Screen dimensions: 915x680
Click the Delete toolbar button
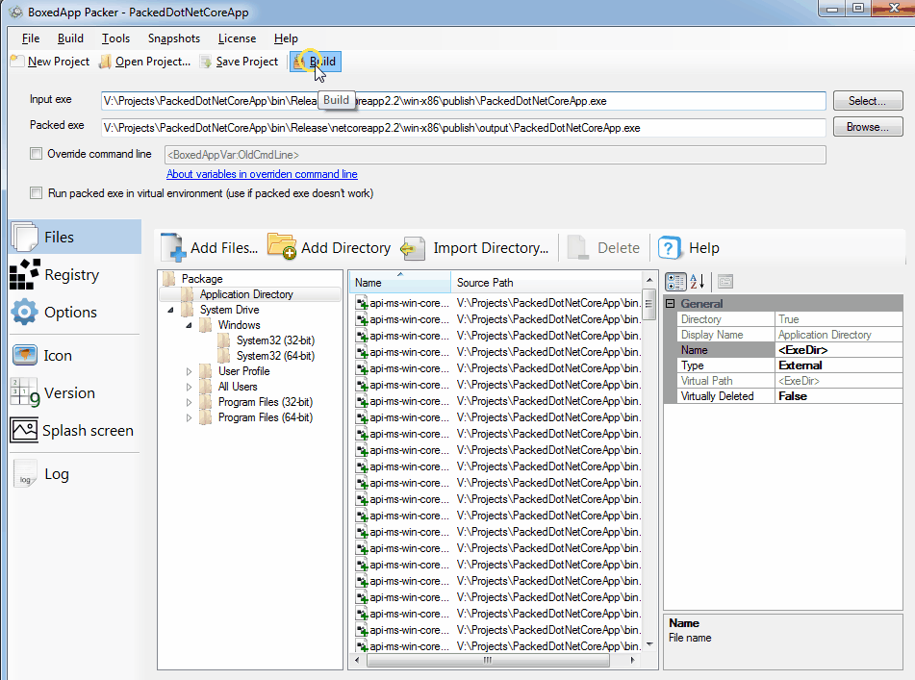pos(603,248)
